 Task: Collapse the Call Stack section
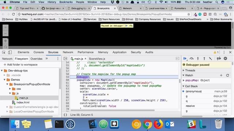coord(184,86)
